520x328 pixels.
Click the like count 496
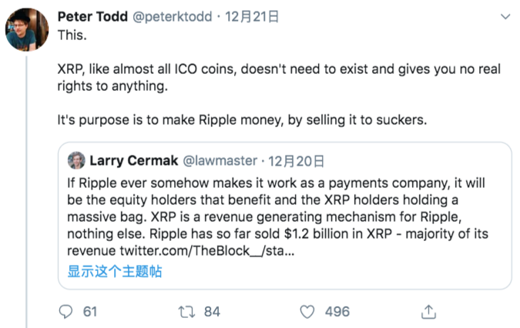pos(337,312)
